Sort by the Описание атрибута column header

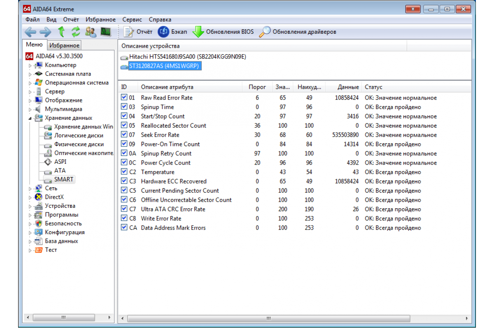[x=191, y=87]
